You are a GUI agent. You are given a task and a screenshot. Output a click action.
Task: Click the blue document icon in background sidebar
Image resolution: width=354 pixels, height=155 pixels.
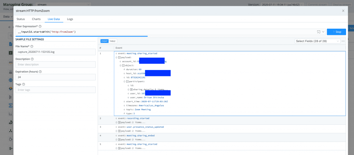tap(11, 44)
